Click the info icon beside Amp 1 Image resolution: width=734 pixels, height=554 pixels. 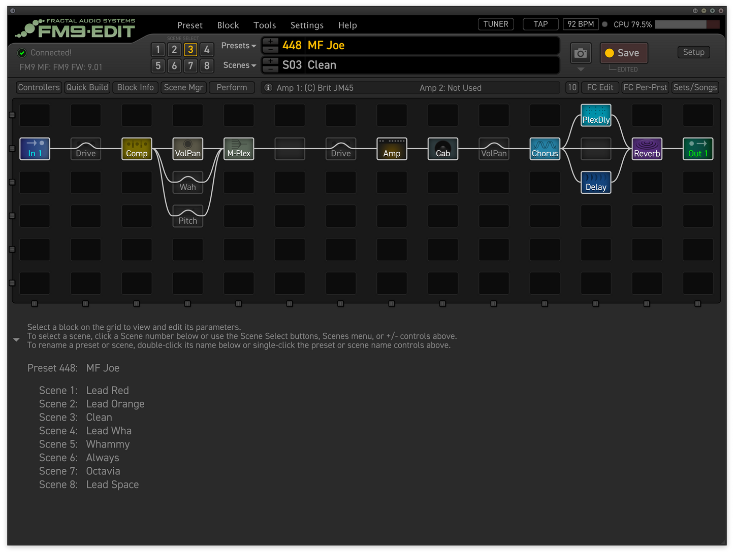coord(268,88)
